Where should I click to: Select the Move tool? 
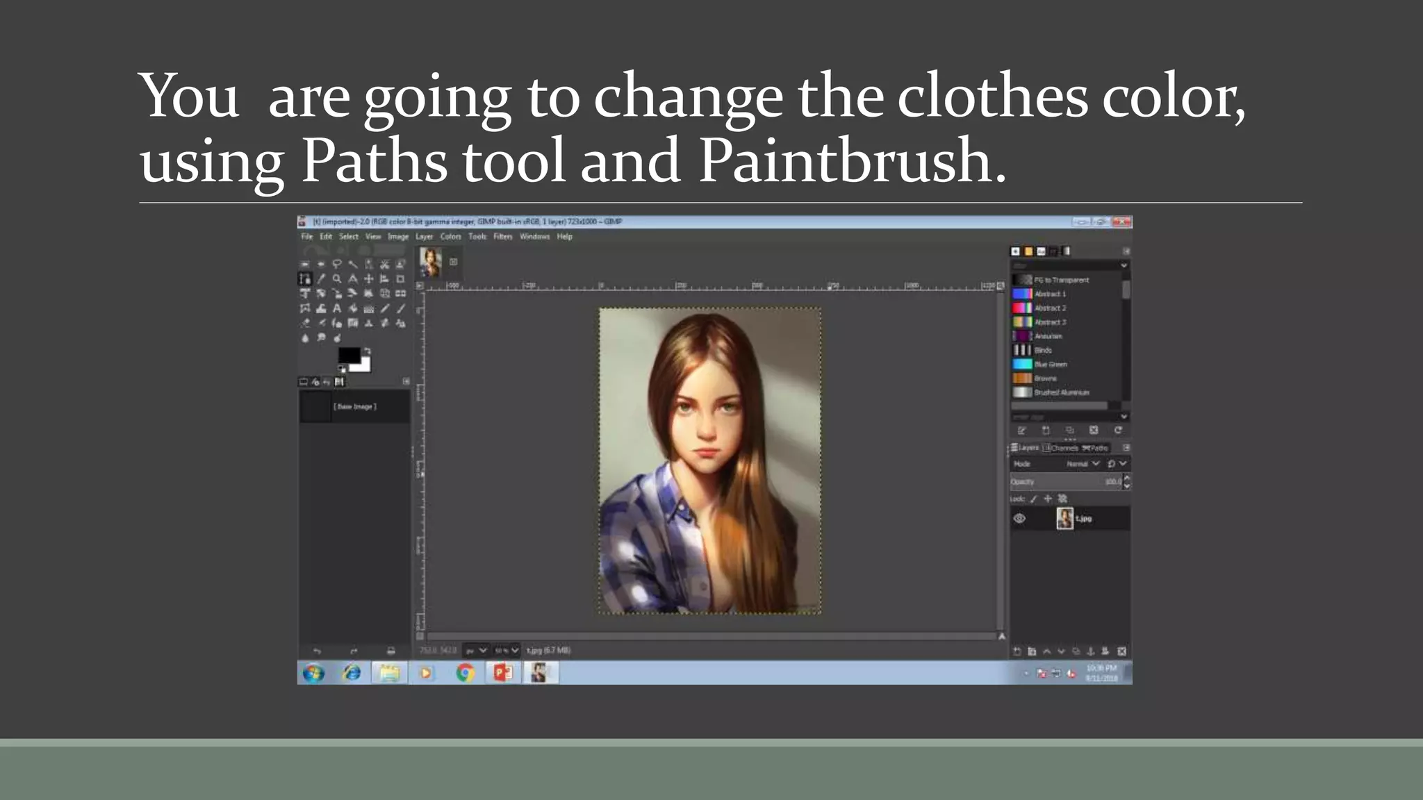click(x=369, y=278)
